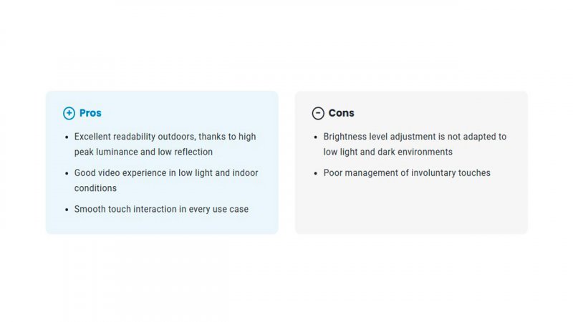Click the plus circle icon beside Pros
The width and height of the screenshot is (573, 322).
69,113
